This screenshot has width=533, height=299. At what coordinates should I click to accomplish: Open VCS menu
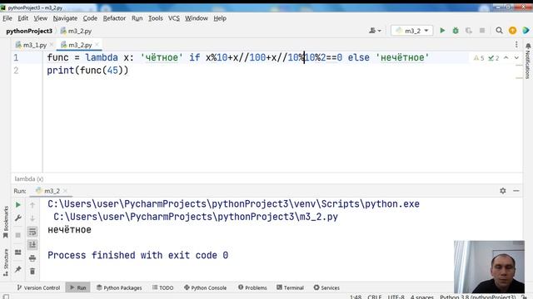[174, 18]
